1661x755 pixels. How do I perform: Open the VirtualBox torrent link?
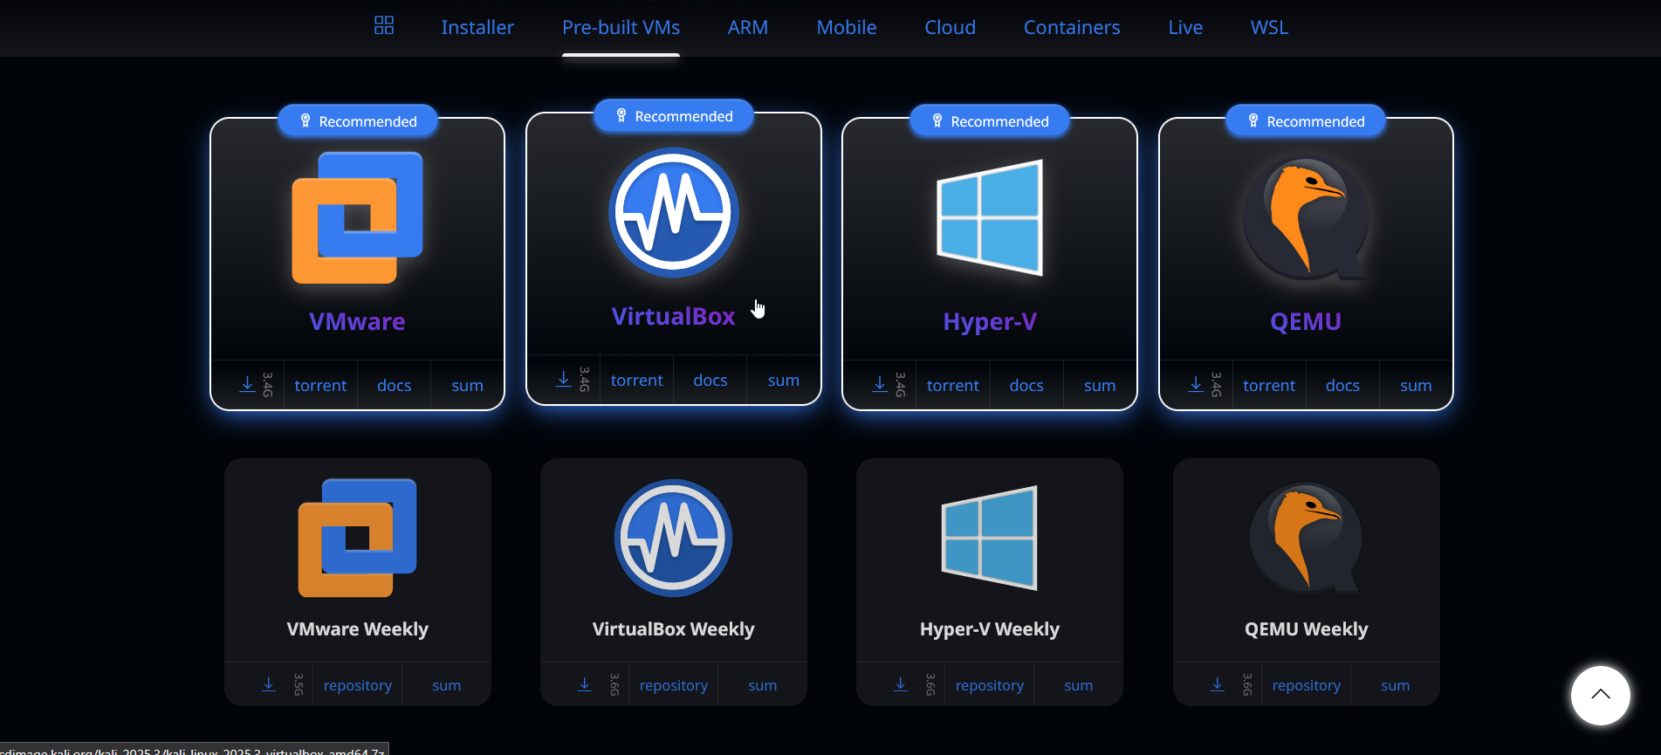coord(636,381)
